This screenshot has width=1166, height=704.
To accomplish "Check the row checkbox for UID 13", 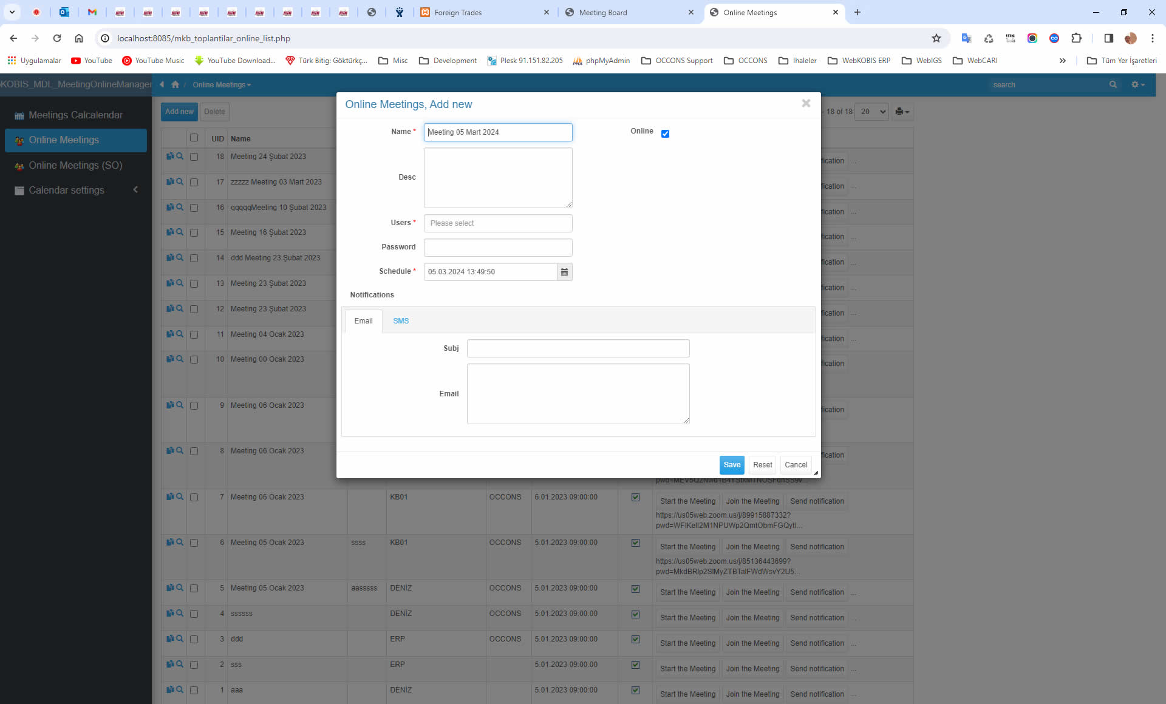I will 194,283.
